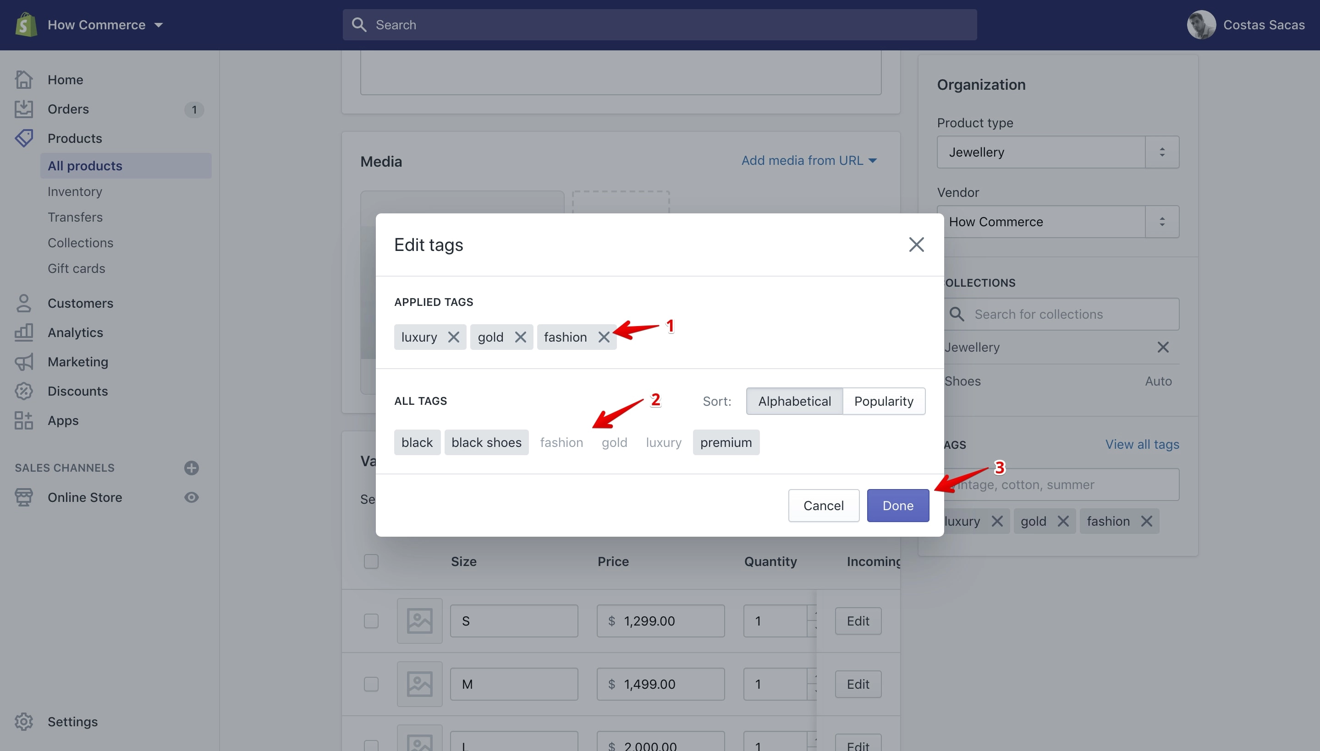Click the size S quantity field
The height and width of the screenshot is (751, 1320).
[x=775, y=620]
